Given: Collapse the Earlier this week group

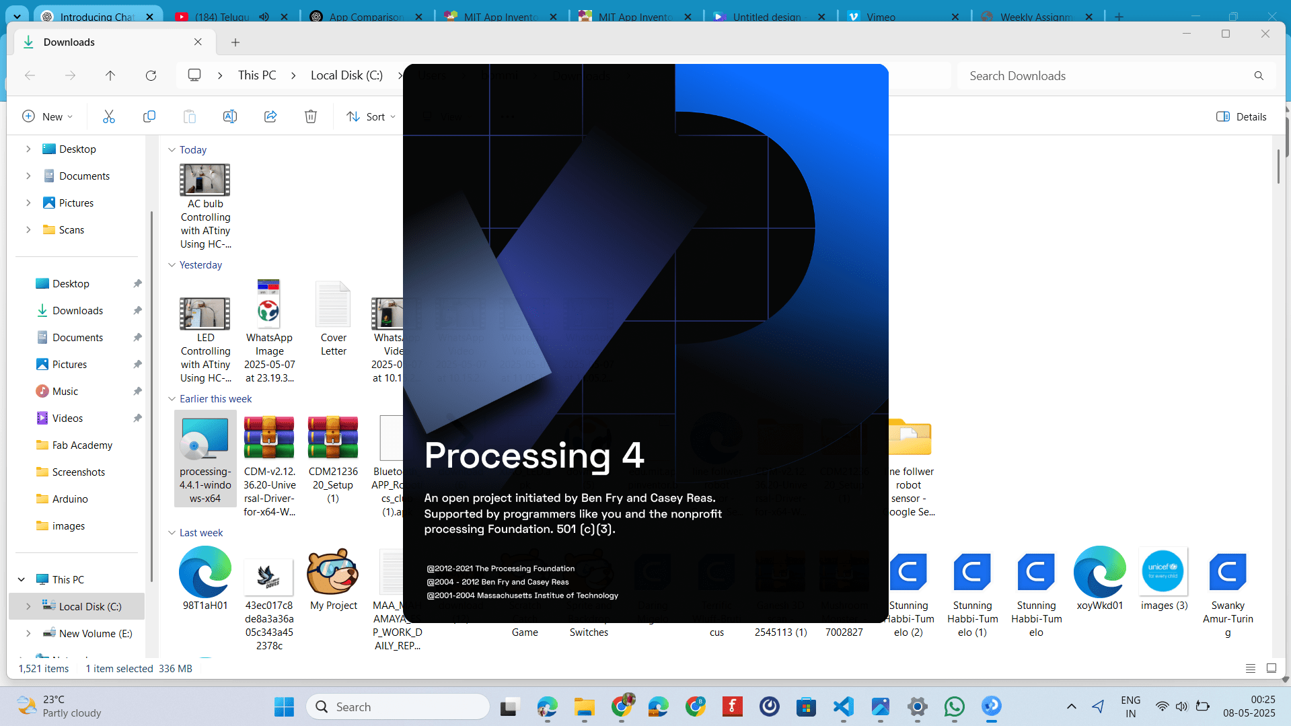Looking at the screenshot, I should click(x=172, y=398).
